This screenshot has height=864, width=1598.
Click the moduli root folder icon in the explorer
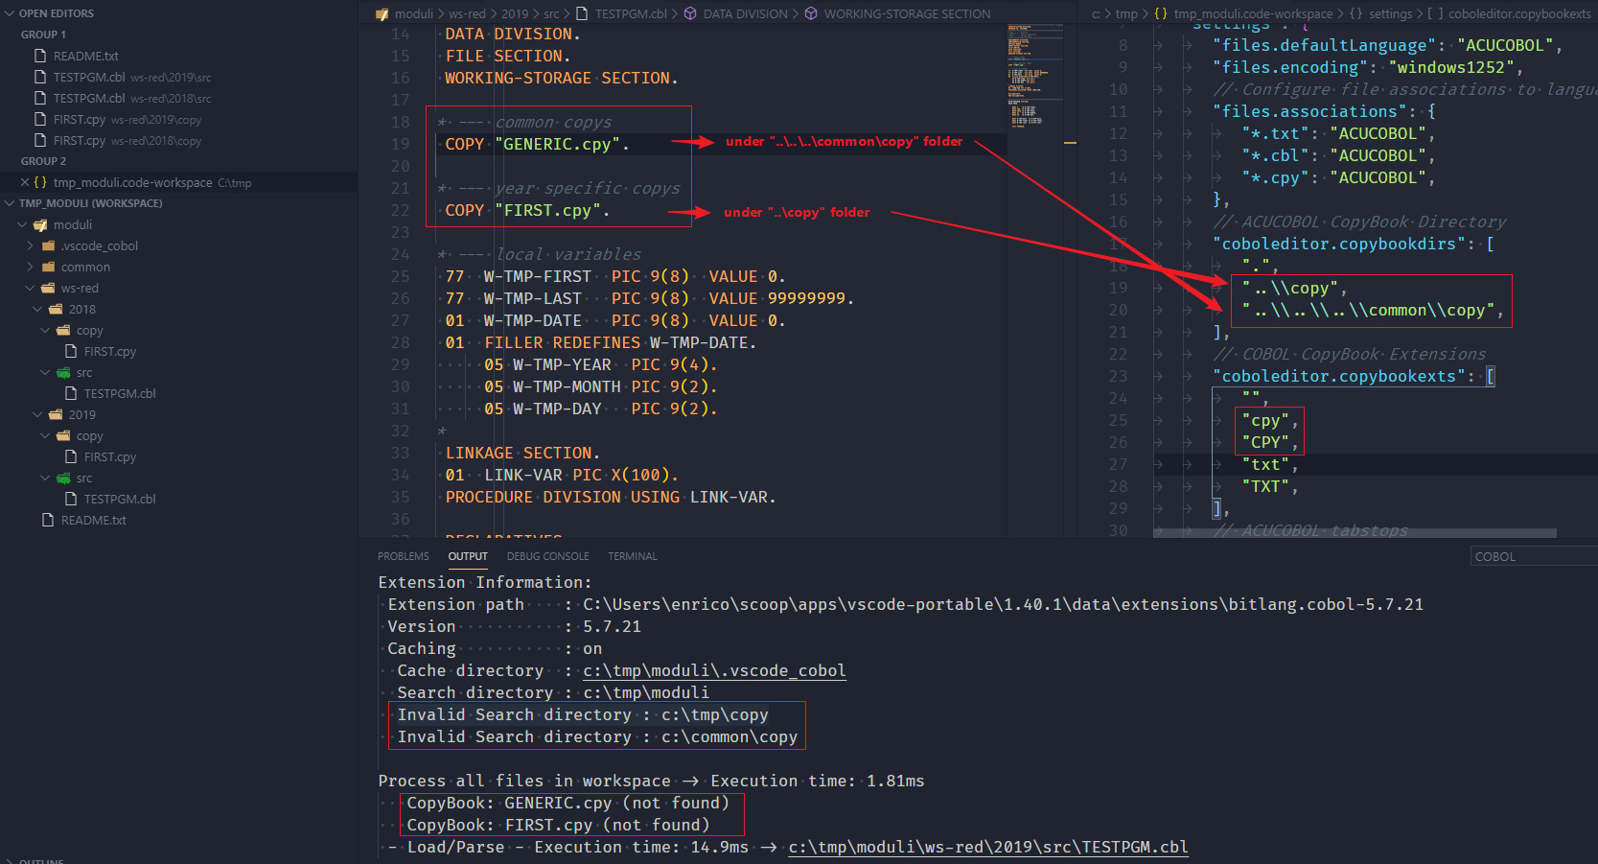(40, 224)
